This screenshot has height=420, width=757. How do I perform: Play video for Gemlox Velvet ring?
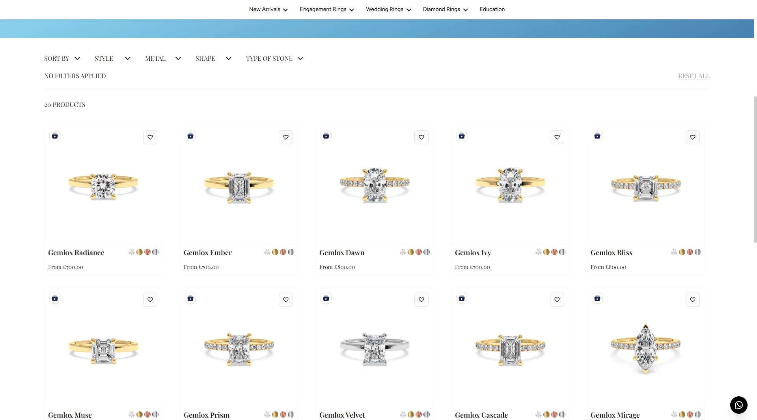coord(326,299)
